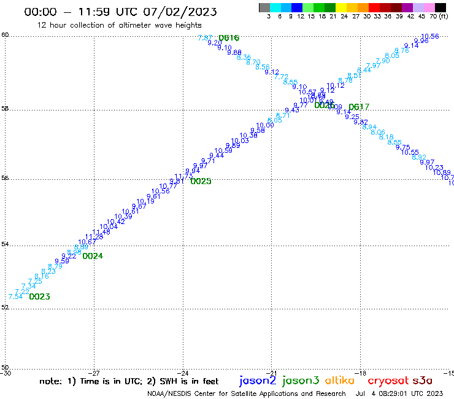Click the longitude axis label -24
The image size is (454, 399).
pyautogui.click(x=183, y=373)
